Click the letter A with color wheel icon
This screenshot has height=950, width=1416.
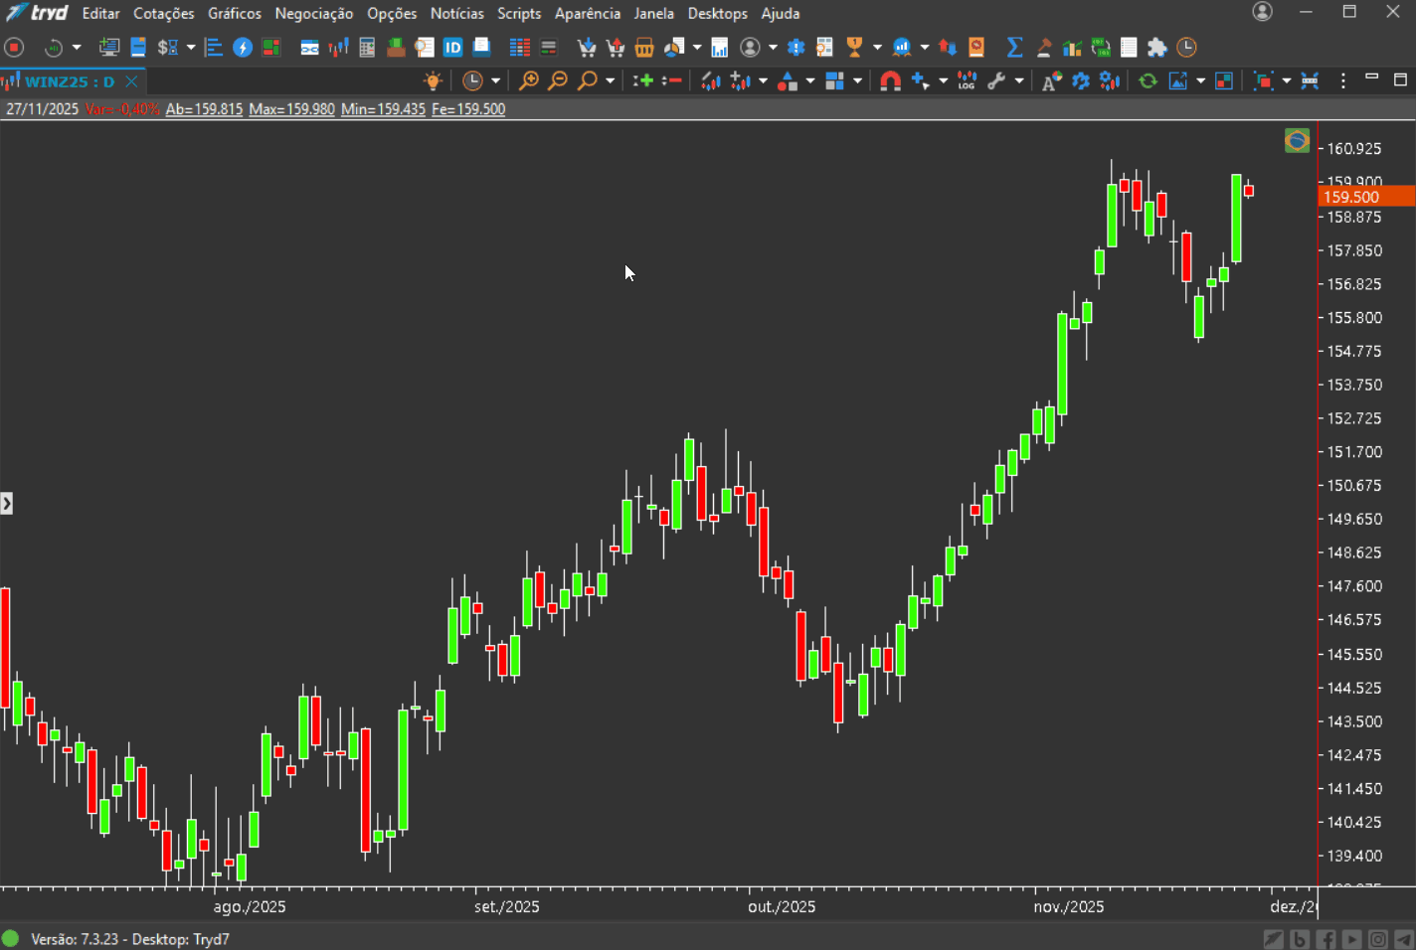click(x=1051, y=80)
